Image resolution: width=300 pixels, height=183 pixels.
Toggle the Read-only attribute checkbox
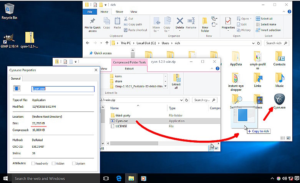coord(33,163)
